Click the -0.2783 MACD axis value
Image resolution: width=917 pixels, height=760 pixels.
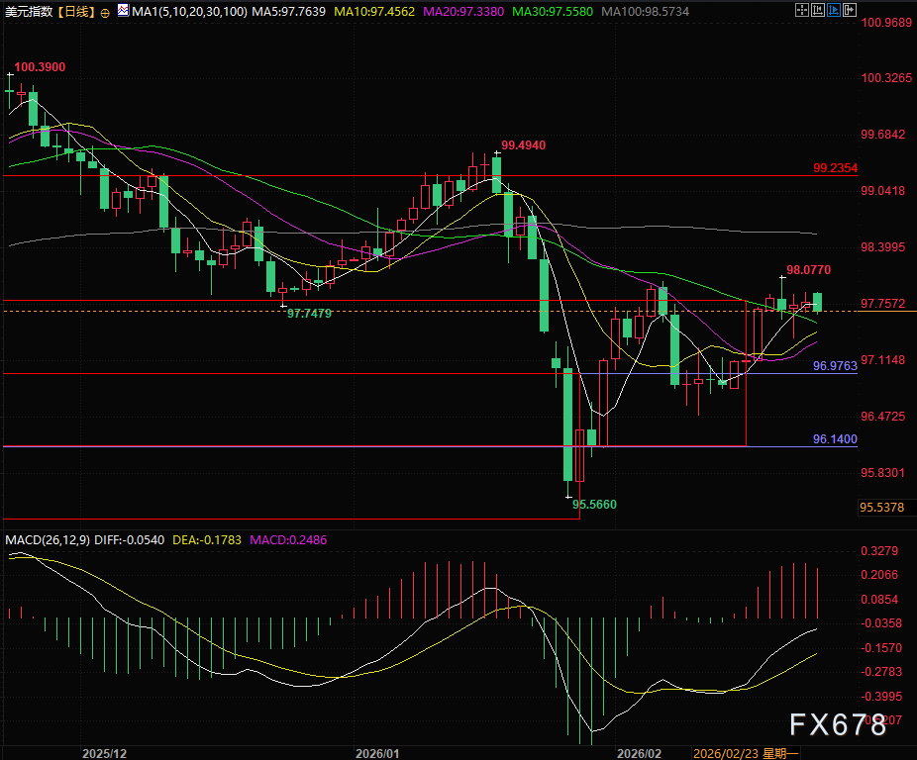point(881,672)
